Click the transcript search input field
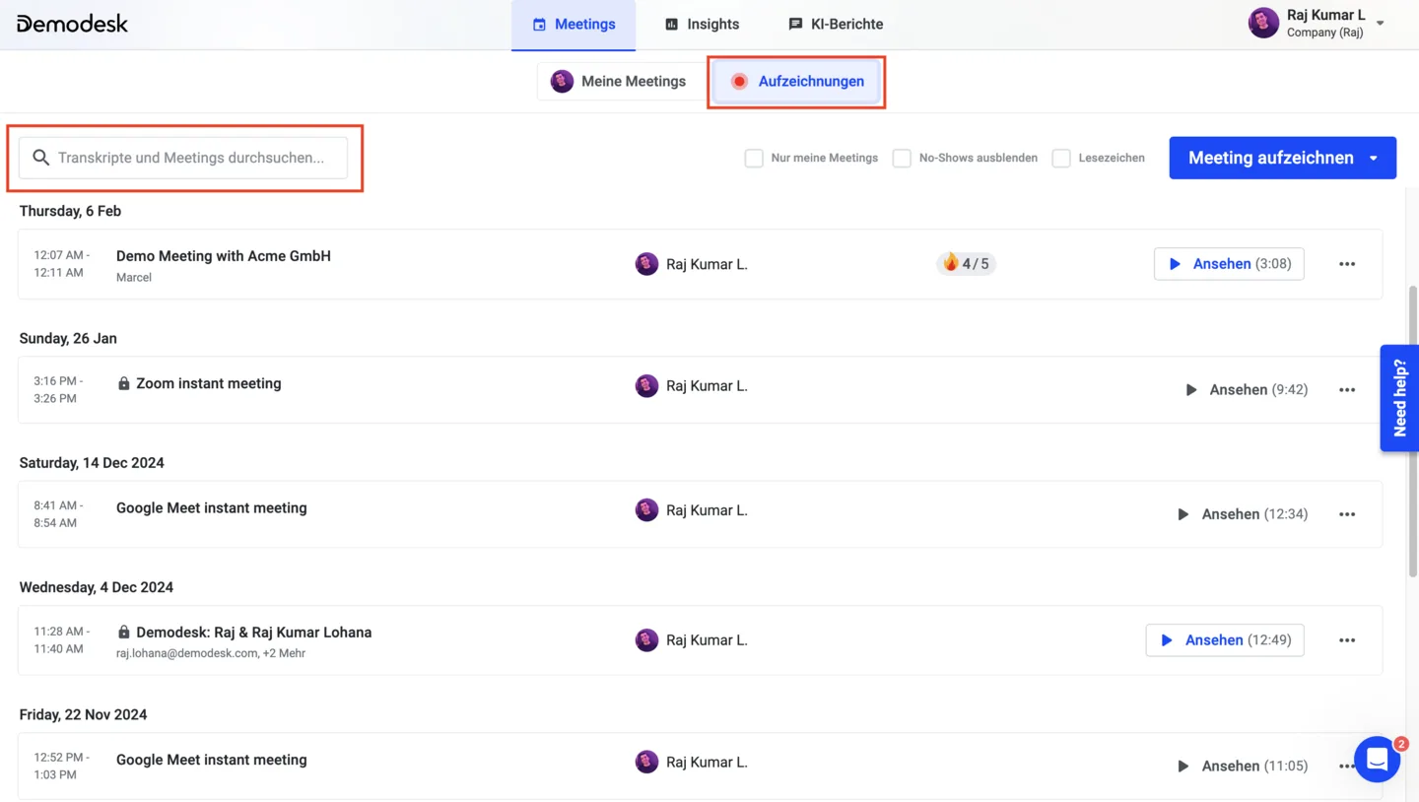Viewport: 1419px width, 802px height. (x=183, y=158)
